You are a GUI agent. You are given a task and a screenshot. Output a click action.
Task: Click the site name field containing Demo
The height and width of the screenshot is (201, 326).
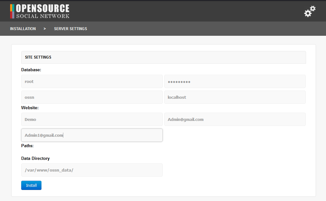click(x=92, y=119)
